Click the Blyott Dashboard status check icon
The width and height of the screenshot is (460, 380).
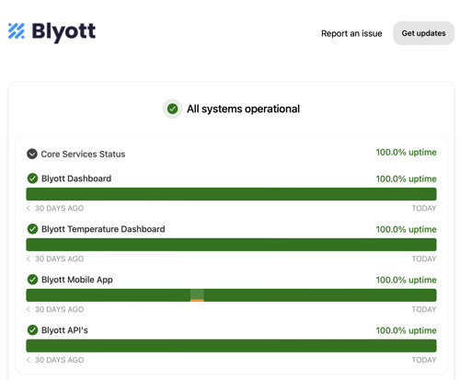[x=32, y=178]
